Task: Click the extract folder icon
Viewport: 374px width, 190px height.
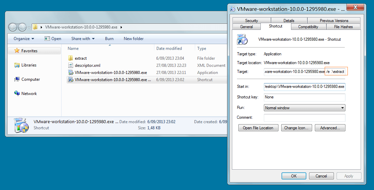Action: pyautogui.click(x=71, y=58)
